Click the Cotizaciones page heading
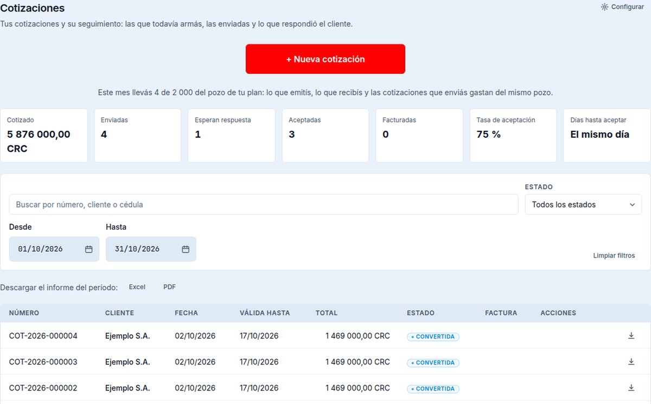The width and height of the screenshot is (651, 404). [x=33, y=8]
